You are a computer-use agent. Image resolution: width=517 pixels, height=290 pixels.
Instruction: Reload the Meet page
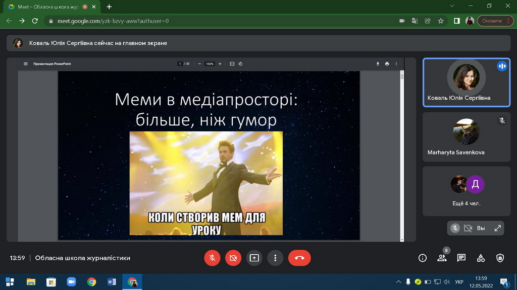35,21
